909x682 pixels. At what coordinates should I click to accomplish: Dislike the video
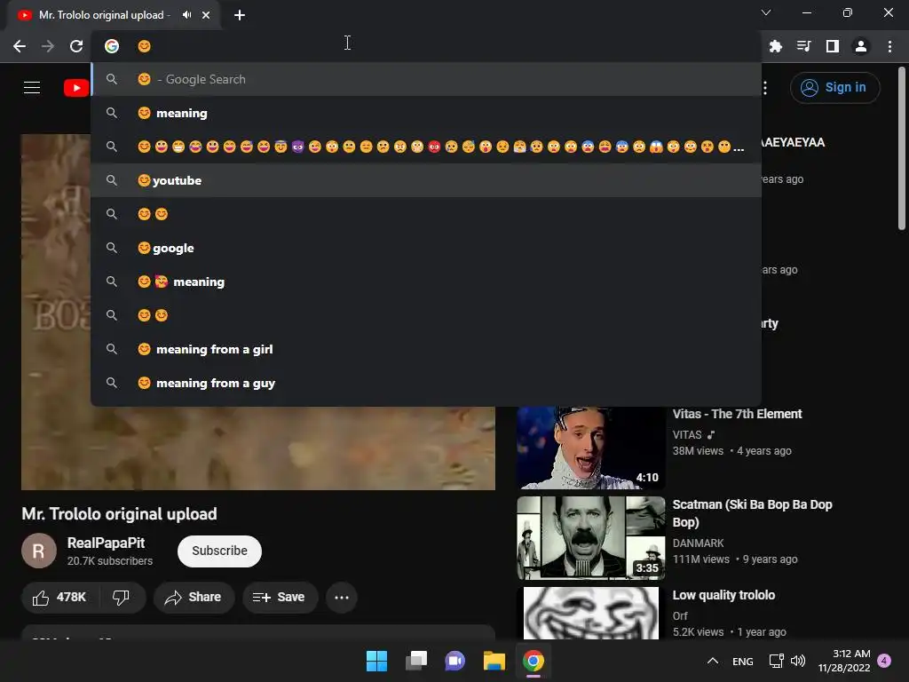point(121,598)
